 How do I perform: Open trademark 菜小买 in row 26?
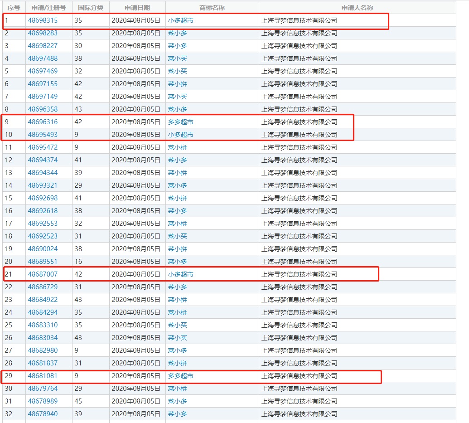[x=177, y=338]
